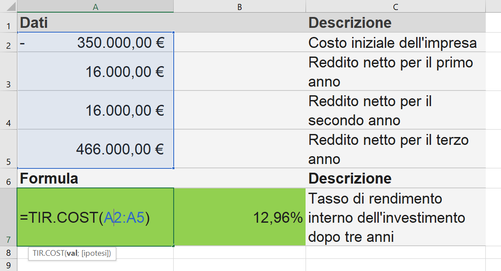This screenshot has width=501, height=271.
Task: Click the cell showing 12,96%
Action: tap(239, 216)
